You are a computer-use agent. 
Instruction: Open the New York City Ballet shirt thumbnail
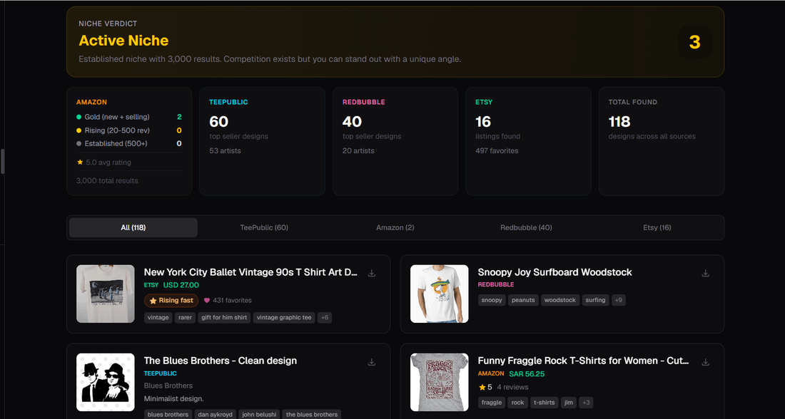click(x=106, y=294)
